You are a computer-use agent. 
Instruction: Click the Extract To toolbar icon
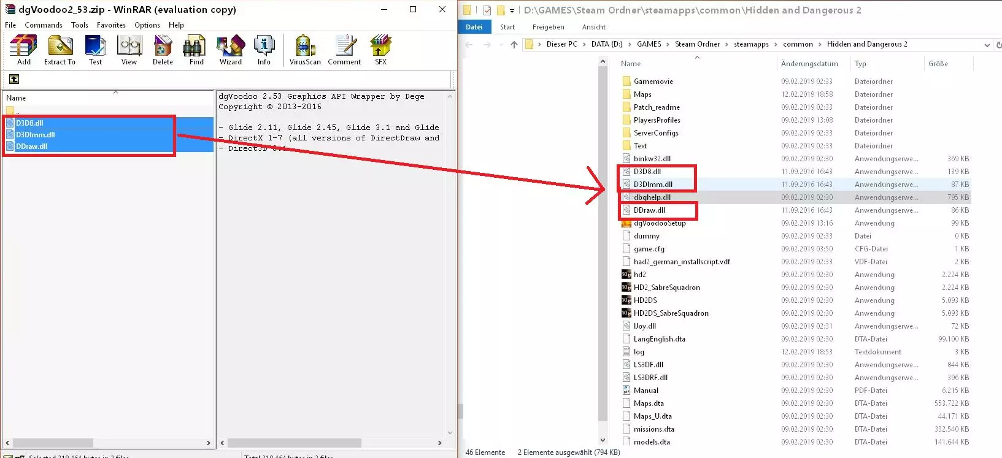point(60,50)
